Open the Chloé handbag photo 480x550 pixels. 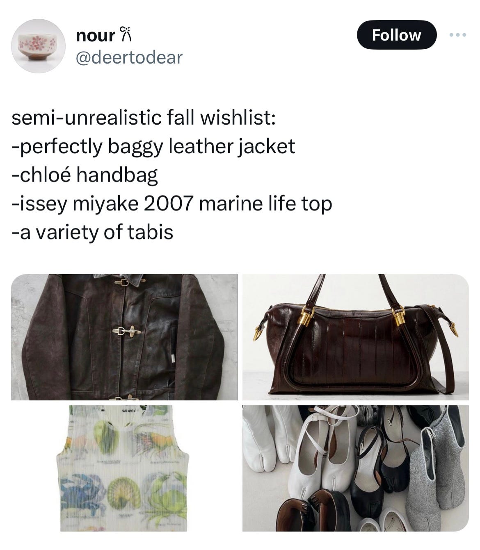point(356,337)
